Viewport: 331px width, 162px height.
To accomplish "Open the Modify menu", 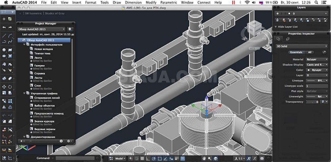I will 151,3.
